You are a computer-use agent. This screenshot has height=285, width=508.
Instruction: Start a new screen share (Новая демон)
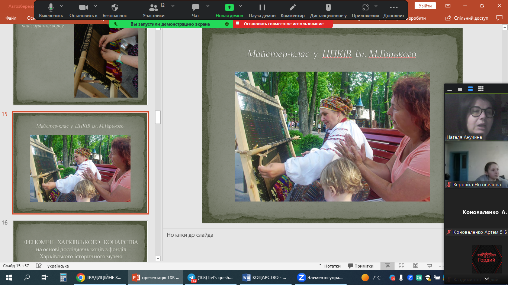[229, 10]
